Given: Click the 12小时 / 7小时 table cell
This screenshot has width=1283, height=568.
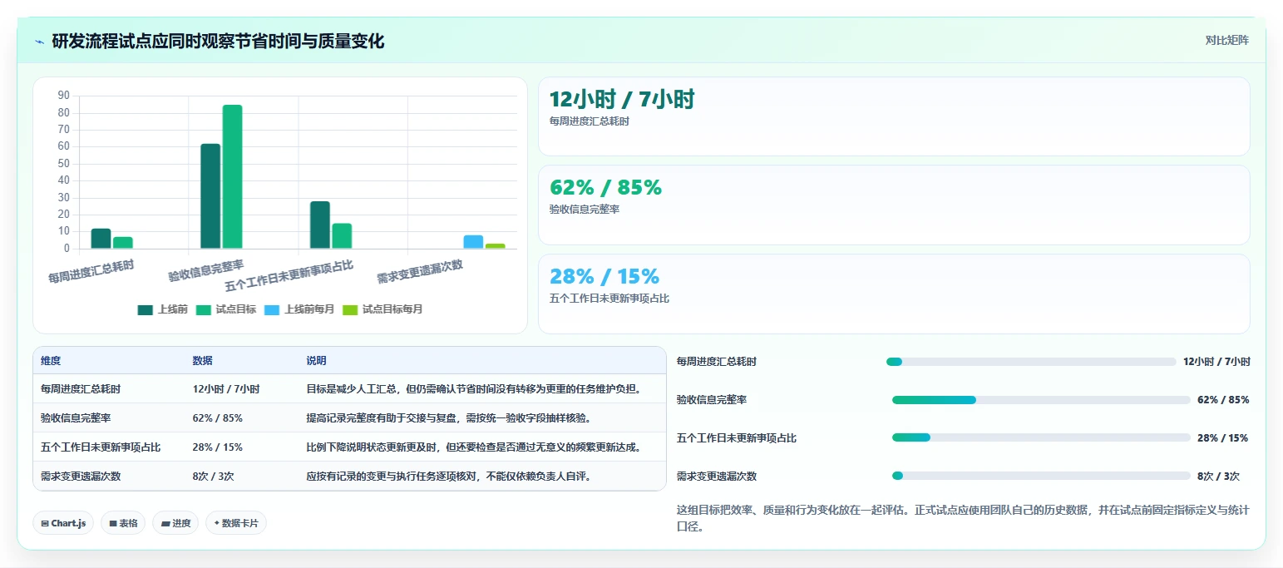Looking at the screenshot, I should (x=226, y=389).
